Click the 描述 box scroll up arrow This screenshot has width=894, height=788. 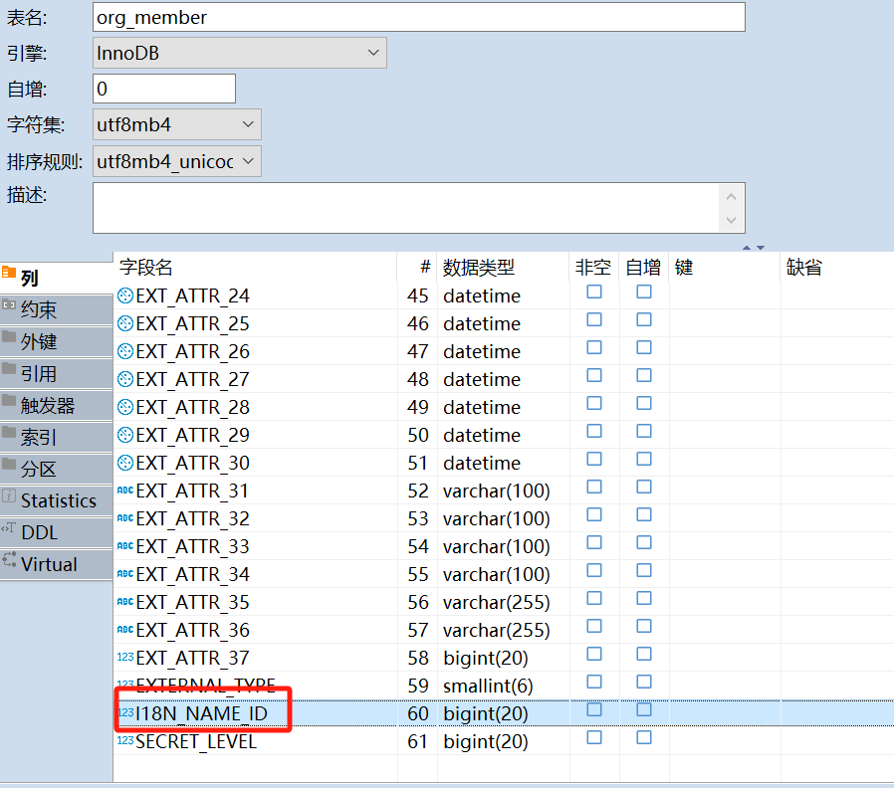pos(732,197)
